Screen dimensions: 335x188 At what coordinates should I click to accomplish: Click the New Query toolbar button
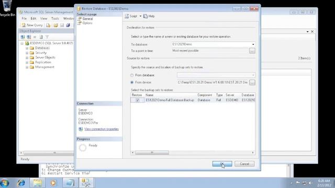(32, 25)
